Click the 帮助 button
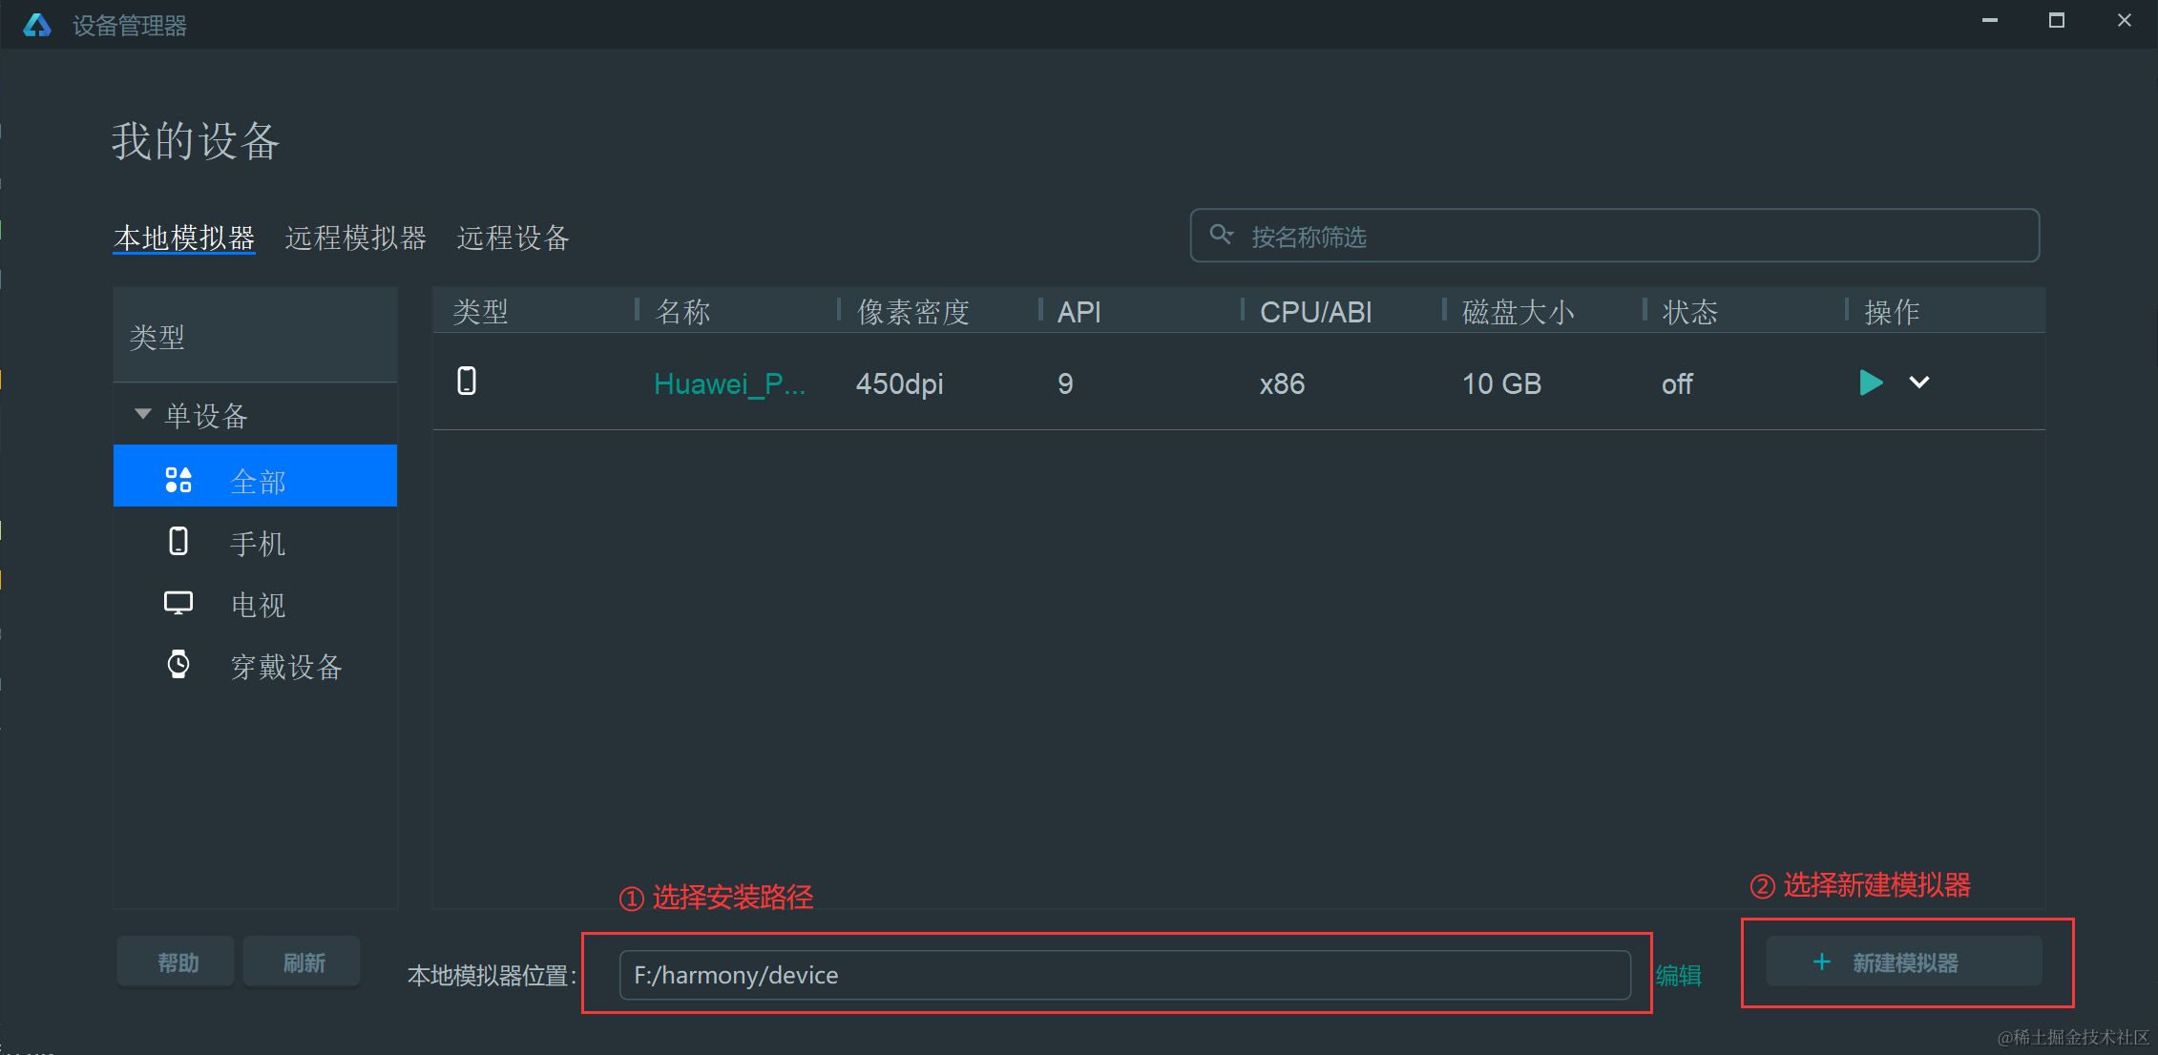 175,961
